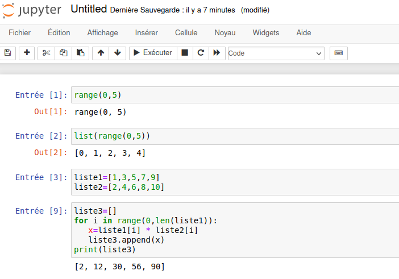
Task: Open the command palette keyboard icon
Action: [x=338, y=53]
